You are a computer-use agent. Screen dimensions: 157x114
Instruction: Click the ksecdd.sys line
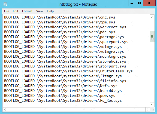(x=63, y=91)
